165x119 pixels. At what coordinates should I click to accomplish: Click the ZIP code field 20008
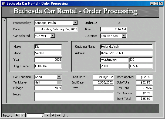coord(115,66)
